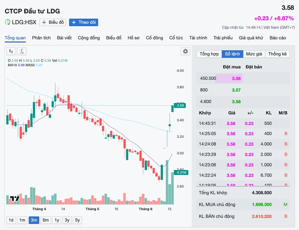
Task: View Giá quá khứ tab
Action: click(251, 38)
